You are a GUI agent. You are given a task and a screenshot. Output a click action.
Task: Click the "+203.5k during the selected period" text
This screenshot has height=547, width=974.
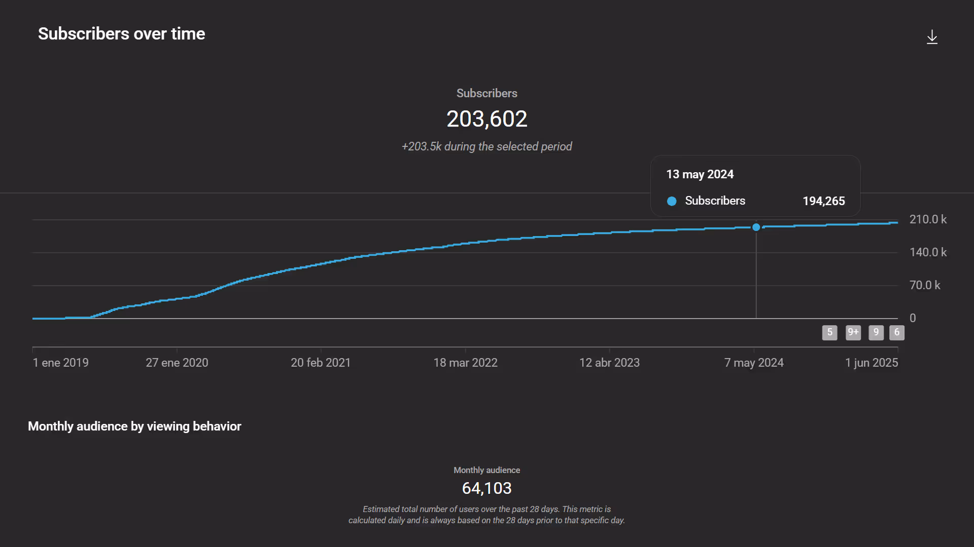(x=486, y=146)
